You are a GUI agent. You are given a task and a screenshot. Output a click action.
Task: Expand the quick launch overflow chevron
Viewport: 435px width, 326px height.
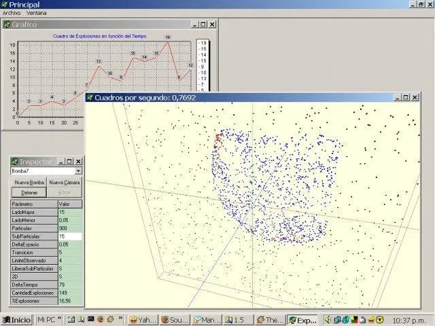click(x=121, y=318)
